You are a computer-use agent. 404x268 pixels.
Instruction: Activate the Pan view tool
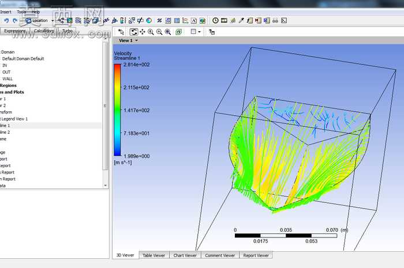coord(142,32)
